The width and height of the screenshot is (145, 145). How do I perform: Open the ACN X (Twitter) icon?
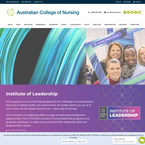[136, 12]
